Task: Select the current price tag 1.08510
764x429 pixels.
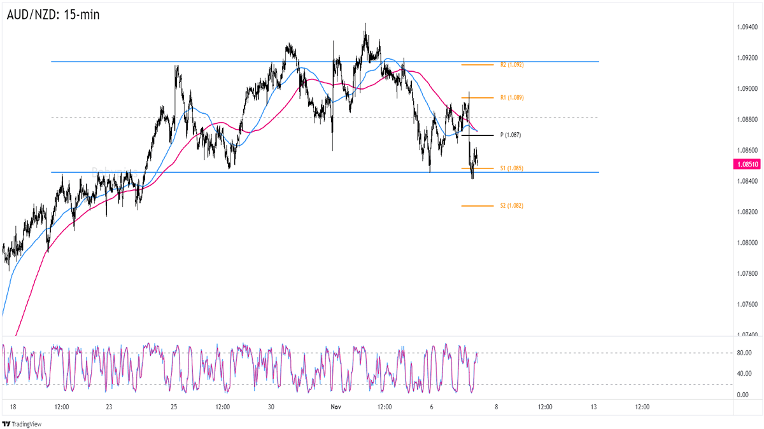Action: (x=746, y=164)
